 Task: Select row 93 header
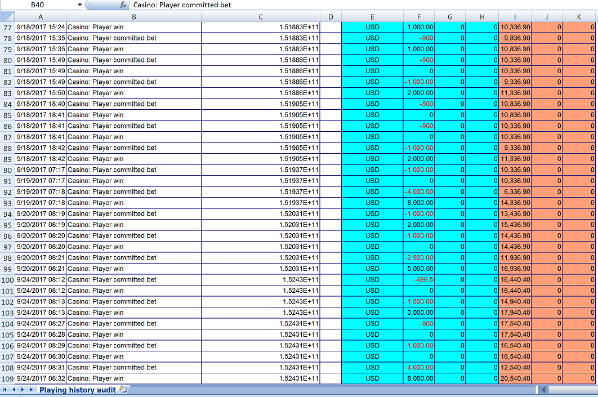coord(7,203)
